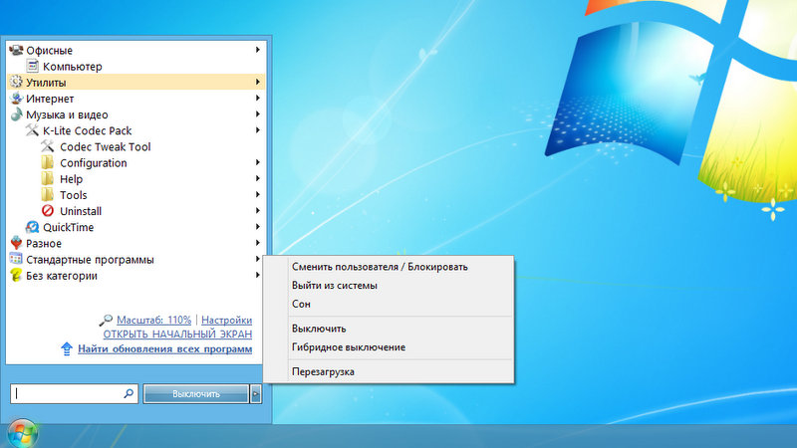Click the red Uninstall icon

click(48, 211)
